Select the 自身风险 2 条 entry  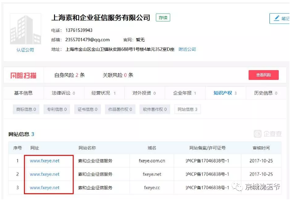(69, 75)
